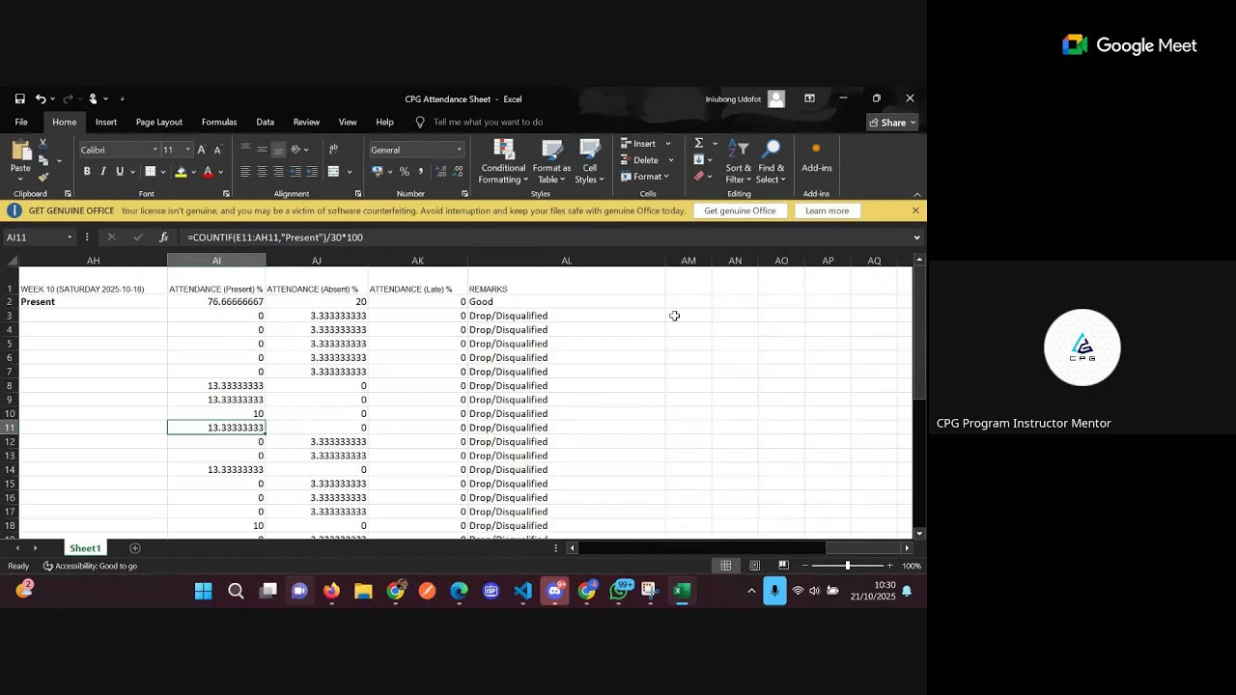The image size is (1236, 695).
Task: Open Windows Start button on taskbar
Action: (204, 591)
